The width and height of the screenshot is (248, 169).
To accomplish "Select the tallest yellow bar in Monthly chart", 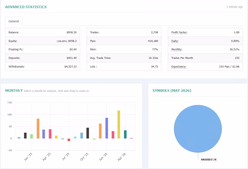I will 119,124.
